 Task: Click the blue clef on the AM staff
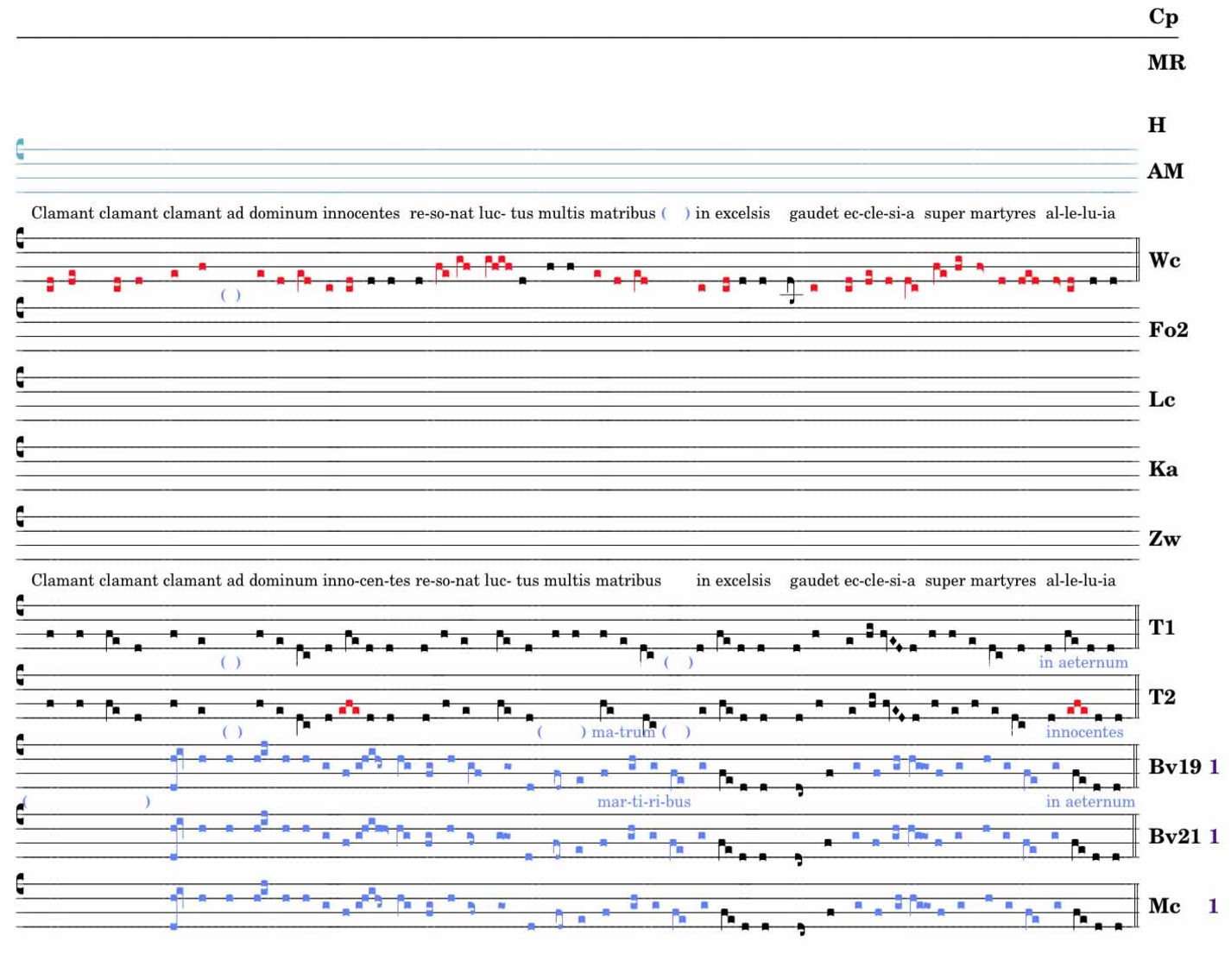pyautogui.click(x=20, y=149)
